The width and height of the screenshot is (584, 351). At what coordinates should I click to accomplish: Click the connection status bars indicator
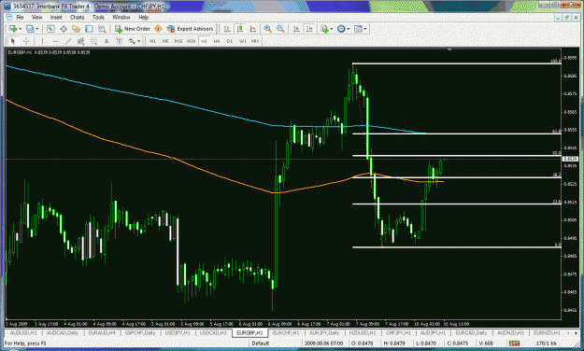tap(514, 343)
